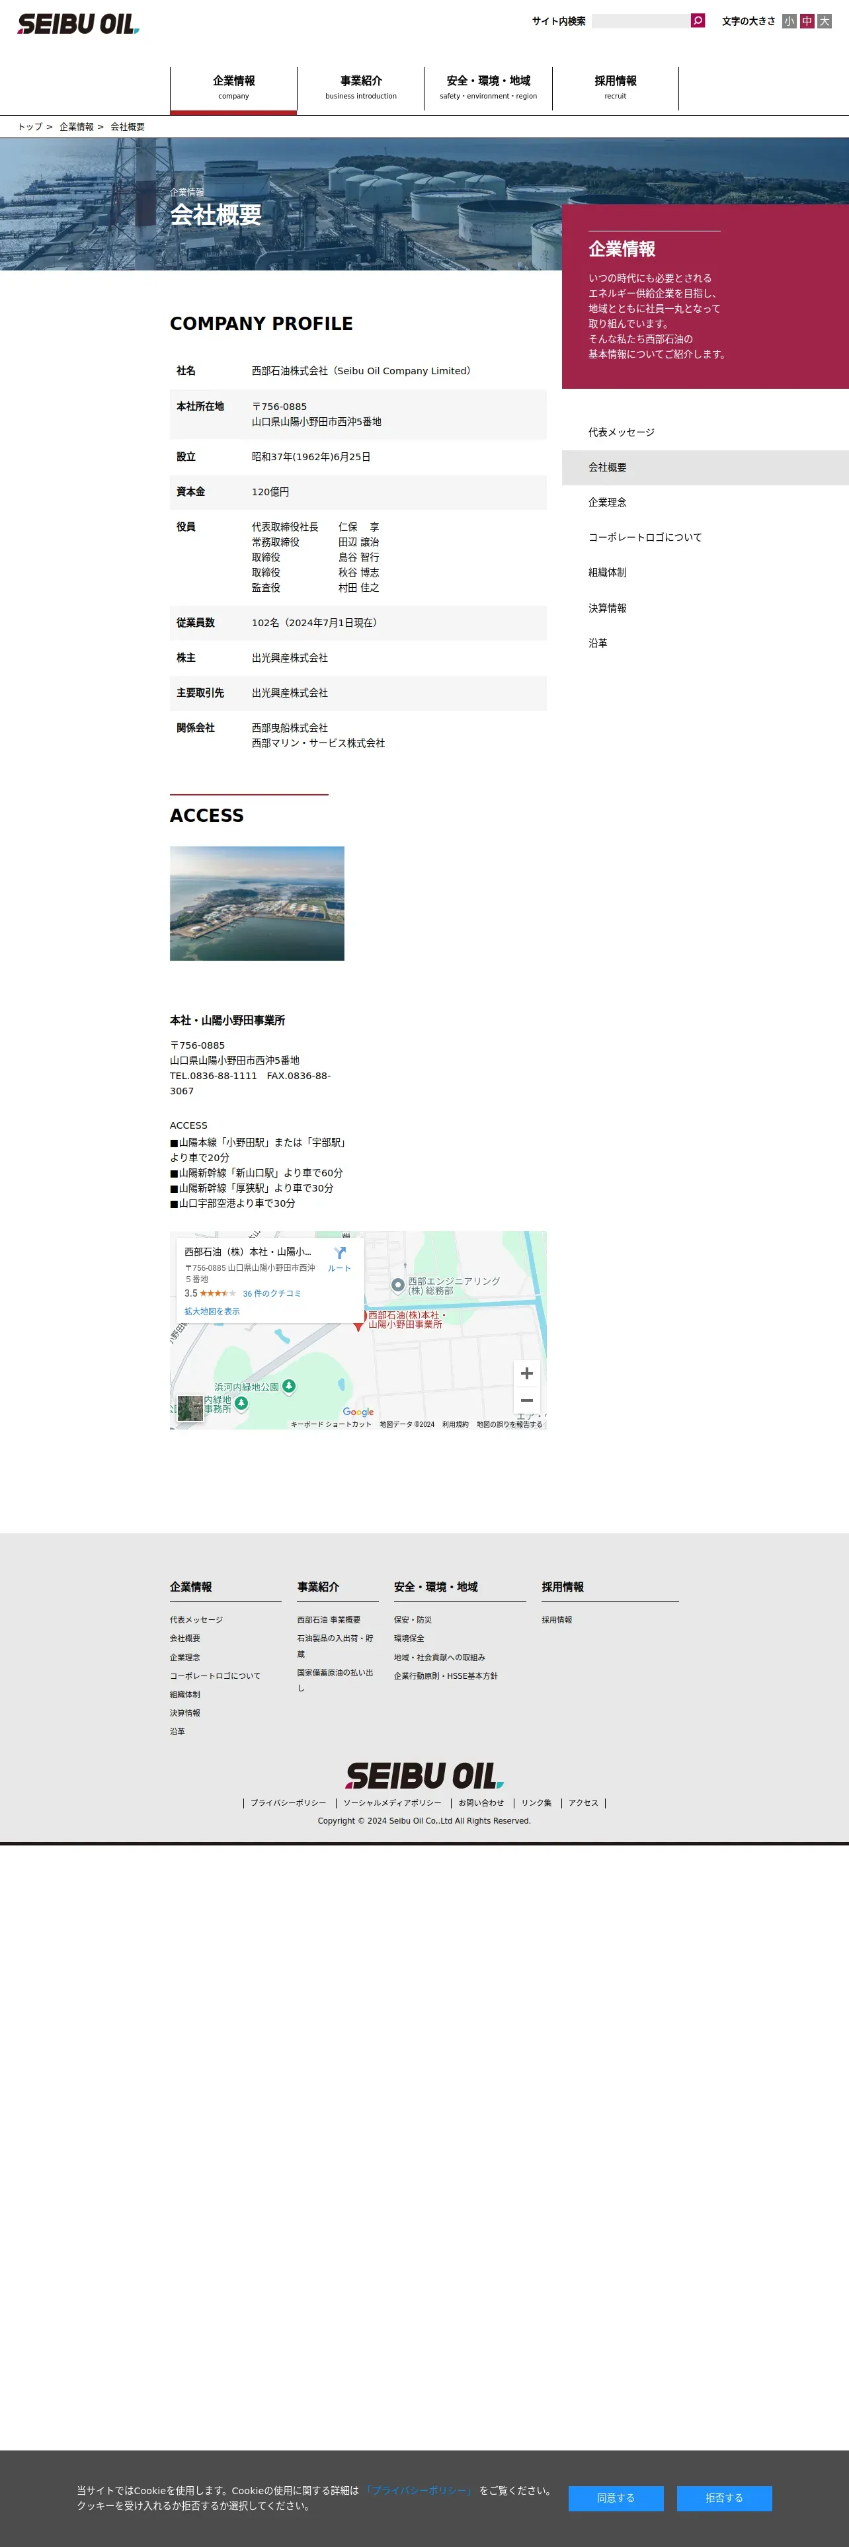
Task: Click 地図の誤りを報告する on map
Action: 509,1425
